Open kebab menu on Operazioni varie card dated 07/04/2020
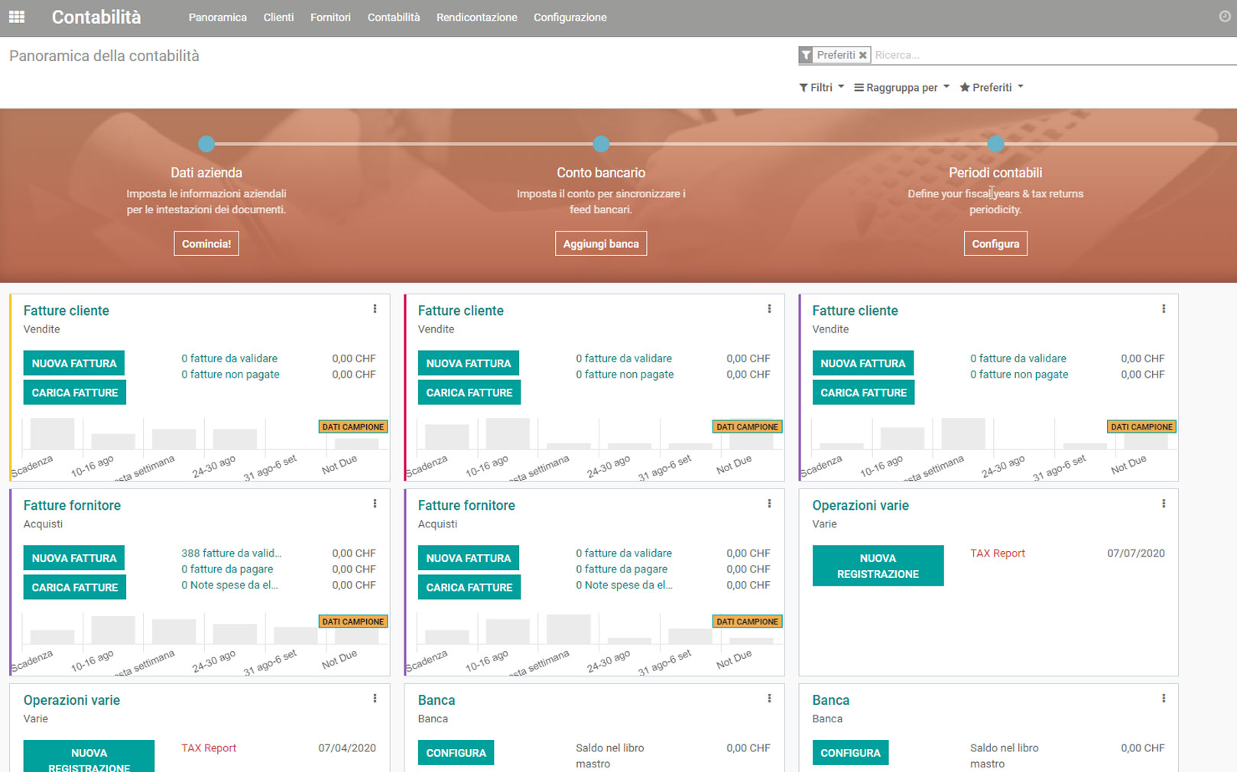The width and height of the screenshot is (1237, 772). point(375,699)
